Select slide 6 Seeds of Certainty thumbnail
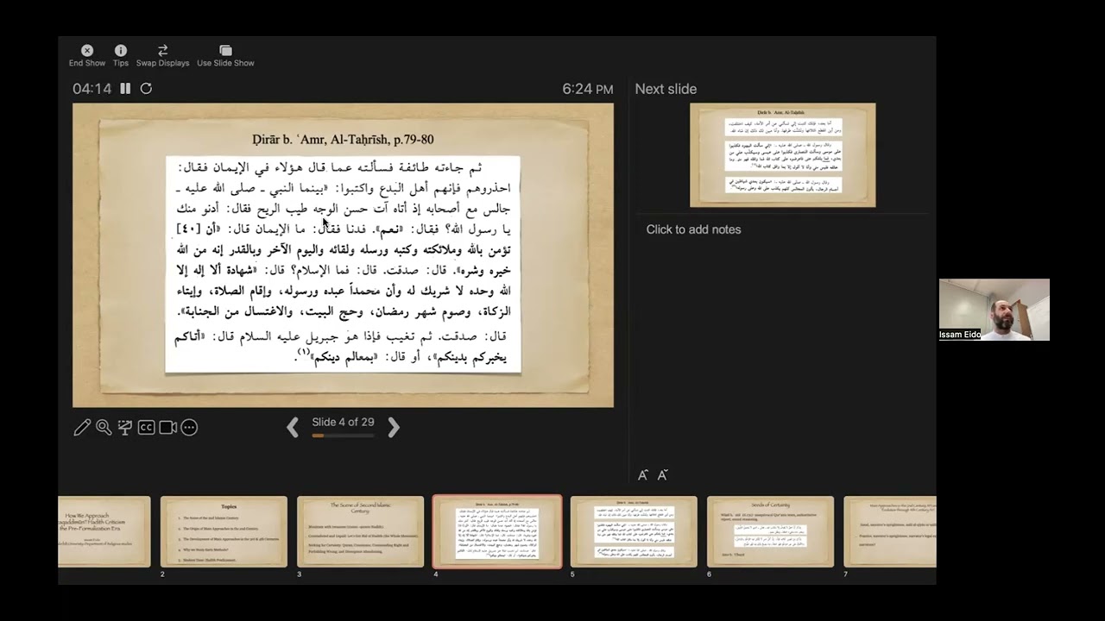This screenshot has height=621, width=1105. pyautogui.click(x=770, y=531)
